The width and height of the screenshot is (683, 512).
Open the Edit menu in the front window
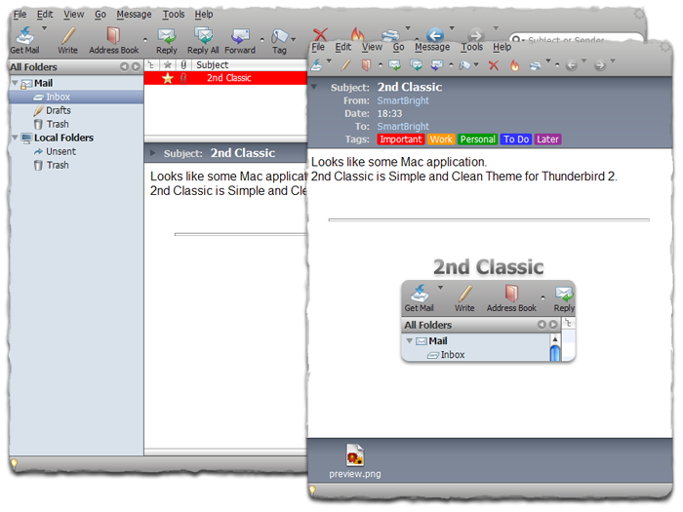(342, 47)
